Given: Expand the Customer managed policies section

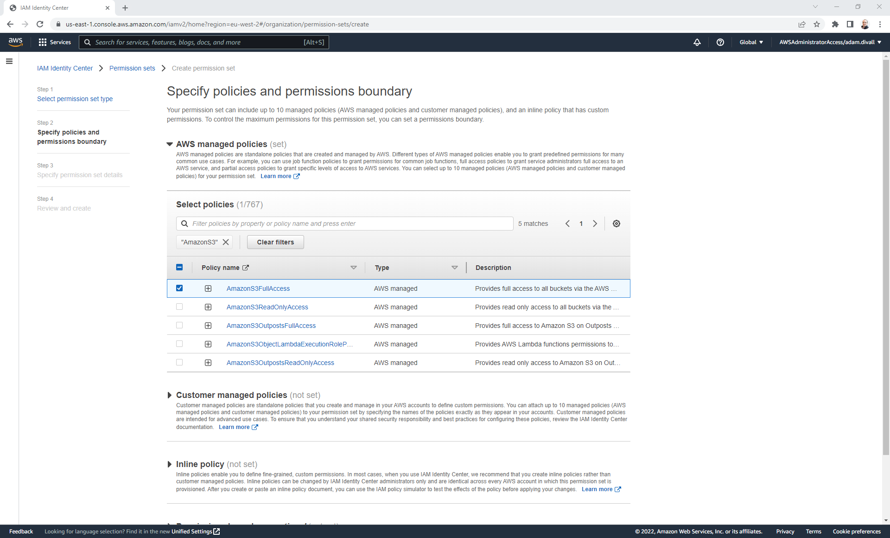Looking at the screenshot, I should (x=170, y=395).
